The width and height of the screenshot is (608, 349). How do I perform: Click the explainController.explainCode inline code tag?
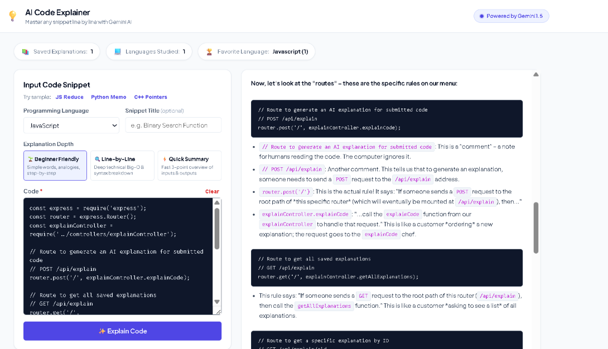click(305, 214)
